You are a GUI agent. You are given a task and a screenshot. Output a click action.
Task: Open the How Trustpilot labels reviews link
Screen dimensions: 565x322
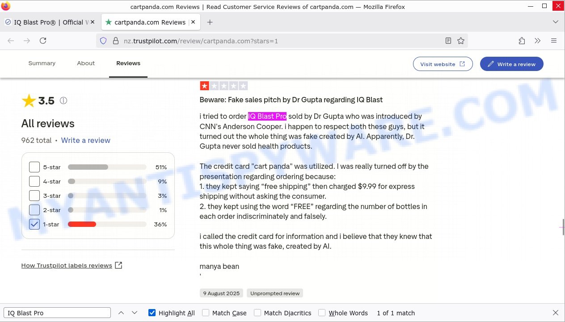[67, 265]
